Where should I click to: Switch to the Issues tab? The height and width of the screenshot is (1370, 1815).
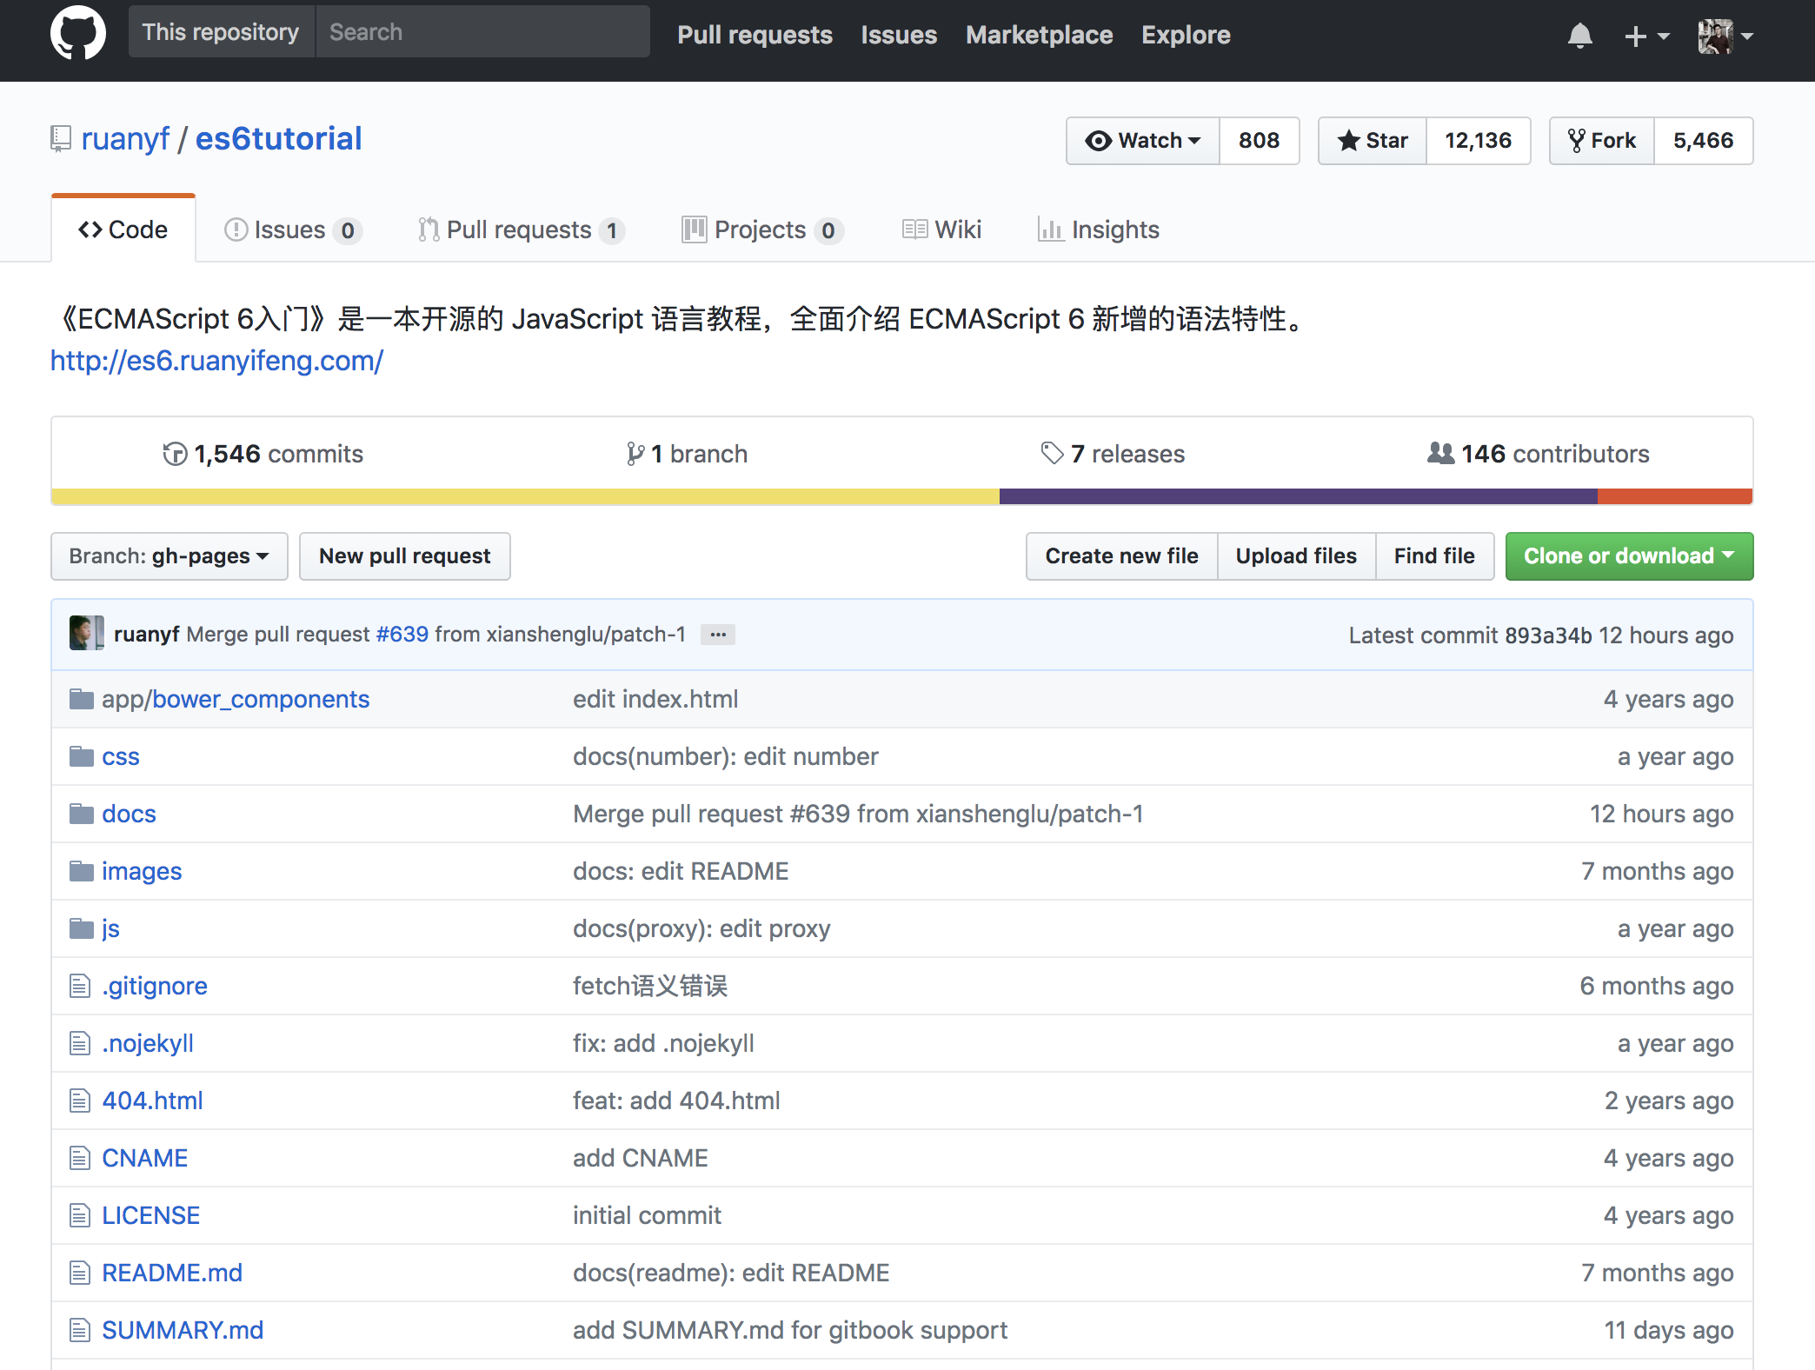point(290,229)
